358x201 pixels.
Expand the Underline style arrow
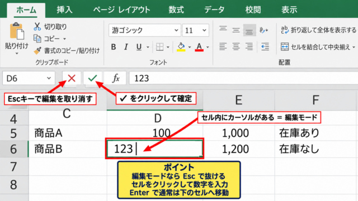(148, 47)
